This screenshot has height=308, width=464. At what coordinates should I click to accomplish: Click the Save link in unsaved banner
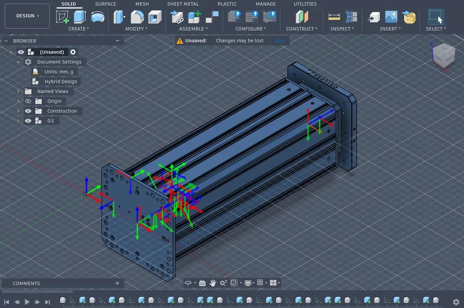point(280,41)
